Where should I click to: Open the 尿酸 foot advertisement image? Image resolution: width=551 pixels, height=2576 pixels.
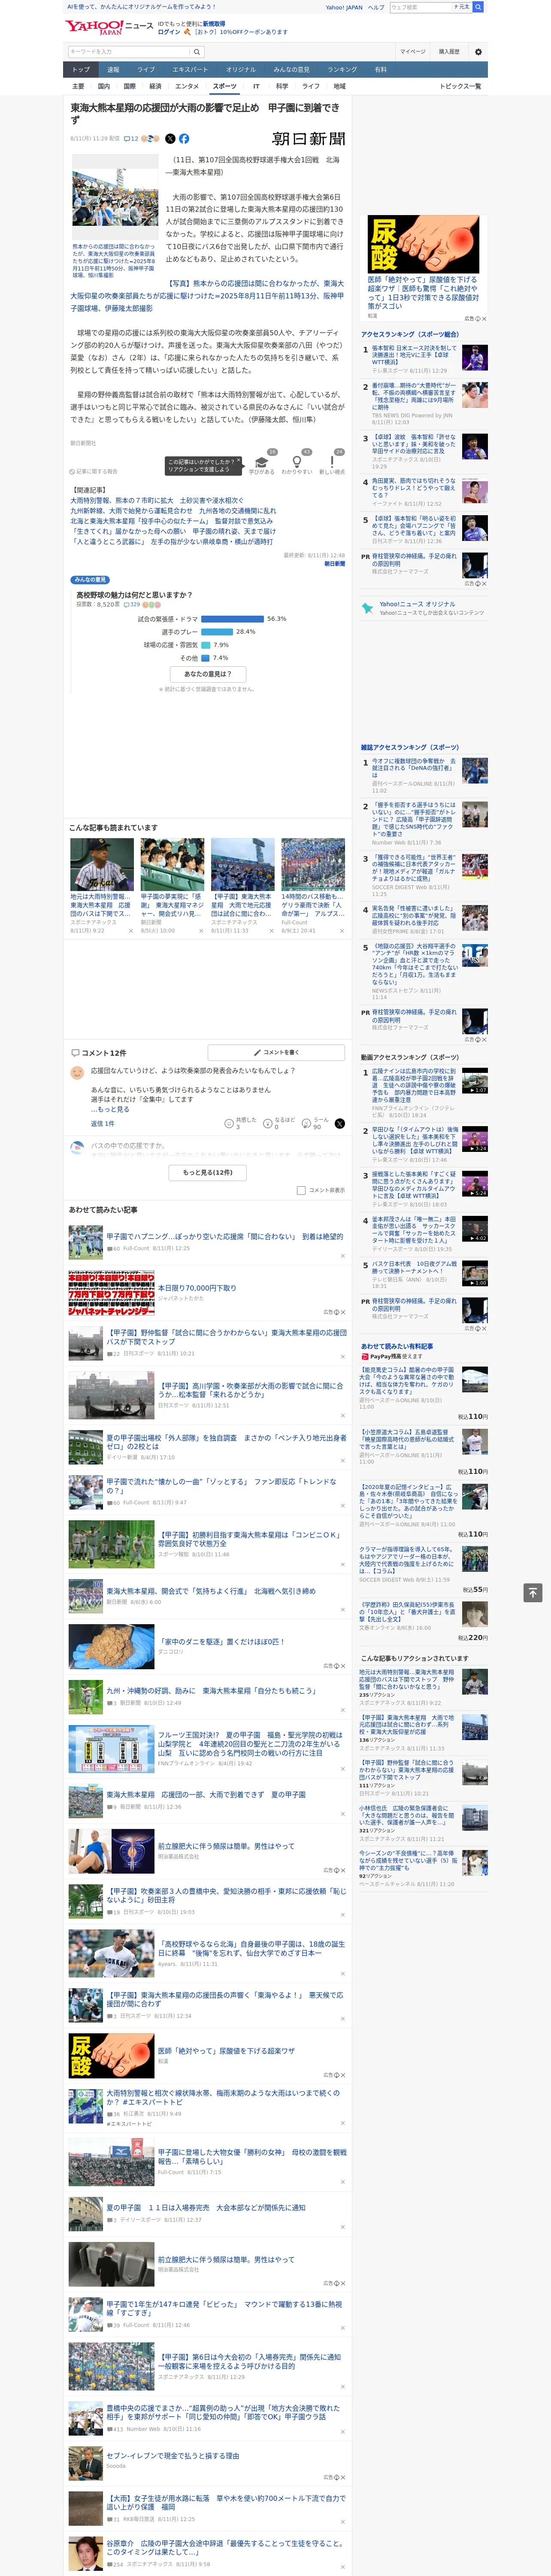coord(423,244)
